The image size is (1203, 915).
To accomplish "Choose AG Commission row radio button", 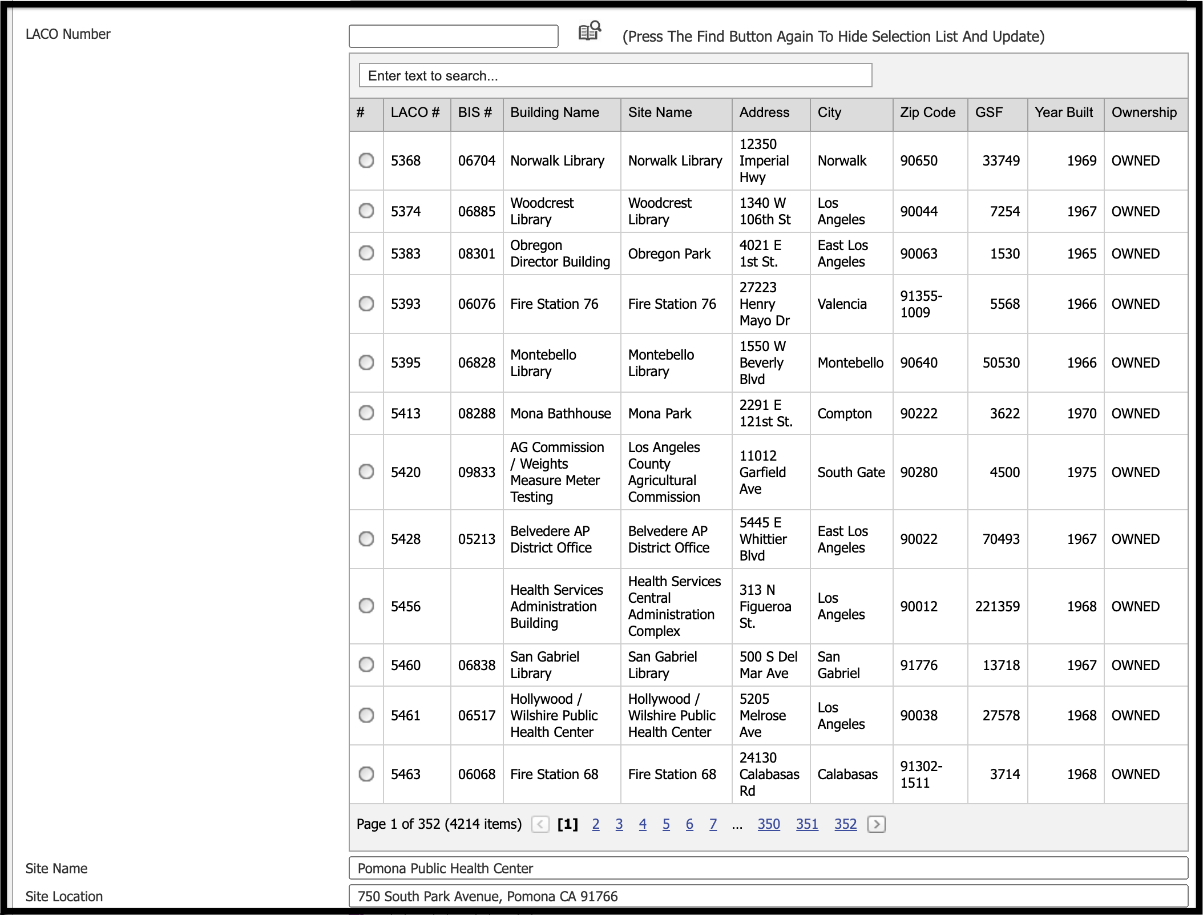I will [x=366, y=471].
